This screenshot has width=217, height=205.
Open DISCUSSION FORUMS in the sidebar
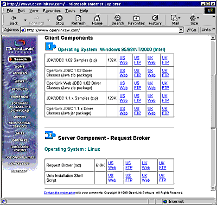[20, 149]
